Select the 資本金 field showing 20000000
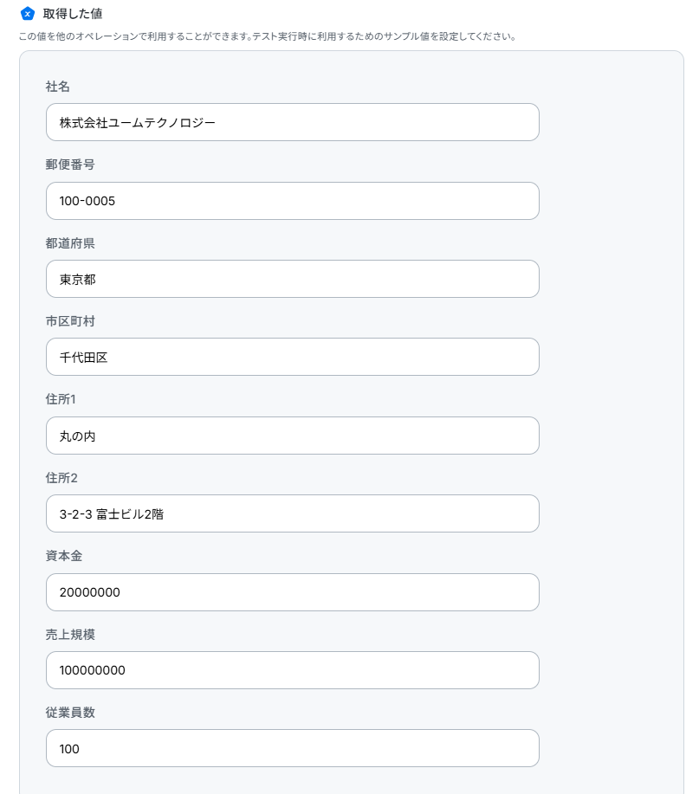This screenshot has width=699, height=794. [292, 592]
